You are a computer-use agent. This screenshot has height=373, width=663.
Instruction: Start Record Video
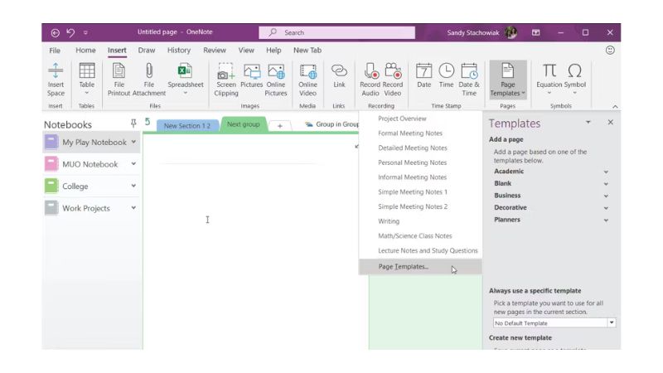coord(392,80)
